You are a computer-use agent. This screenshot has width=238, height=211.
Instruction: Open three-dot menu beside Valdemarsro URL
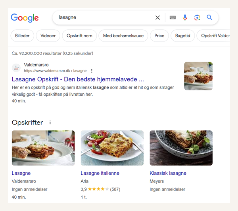[x=92, y=71]
